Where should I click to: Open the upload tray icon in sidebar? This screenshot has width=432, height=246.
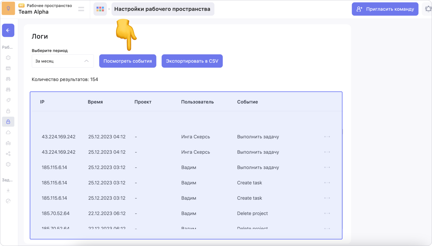(8, 143)
